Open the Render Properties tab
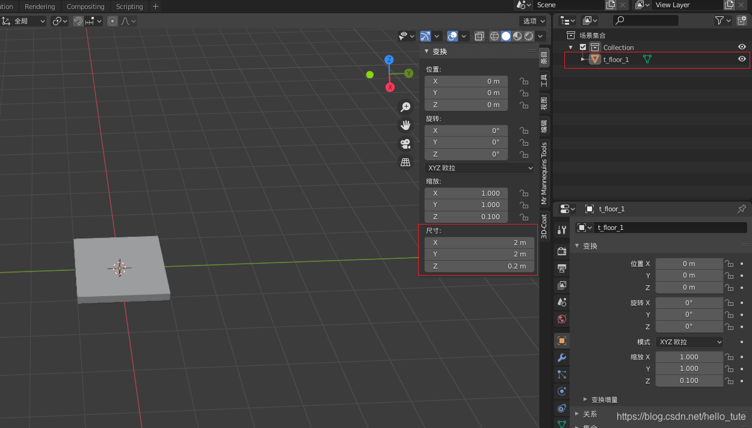This screenshot has width=752, height=428. (561, 250)
